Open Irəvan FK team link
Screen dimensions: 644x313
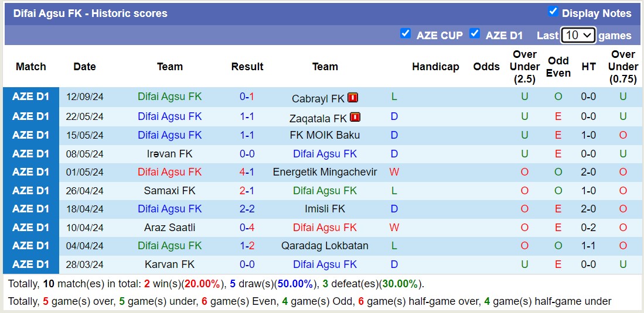(x=170, y=154)
